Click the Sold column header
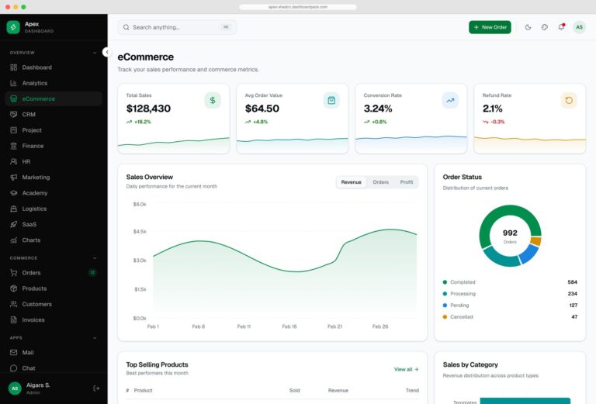 (x=295, y=390)
